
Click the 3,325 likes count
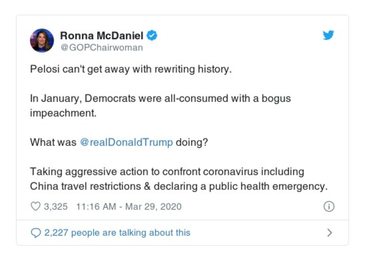[x=56, y=206]
